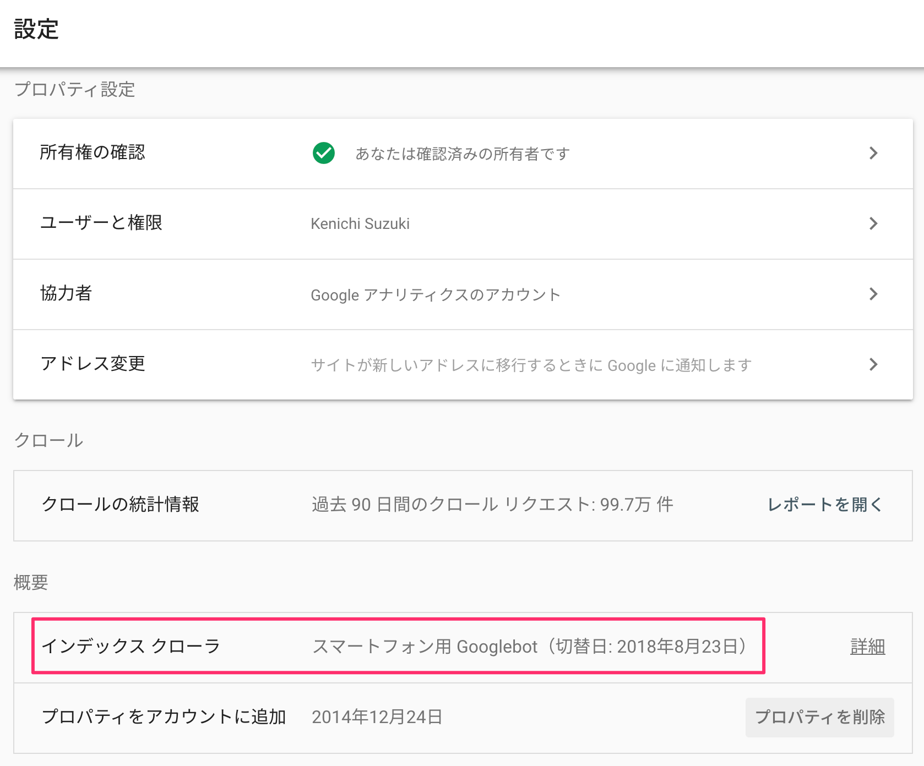
Task: Click the 2014年12月24日 date value
Action: point(377,717)
